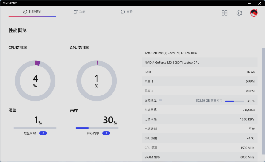Click the CPU使用率 circular gauge

tap(35, 80)
